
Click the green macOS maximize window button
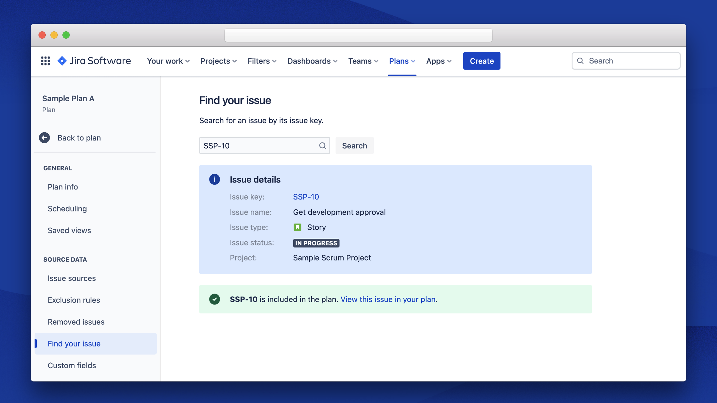tap(66, 35)
